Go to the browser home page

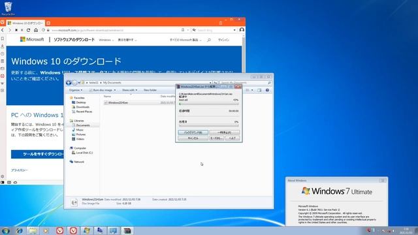coord(36,30)
